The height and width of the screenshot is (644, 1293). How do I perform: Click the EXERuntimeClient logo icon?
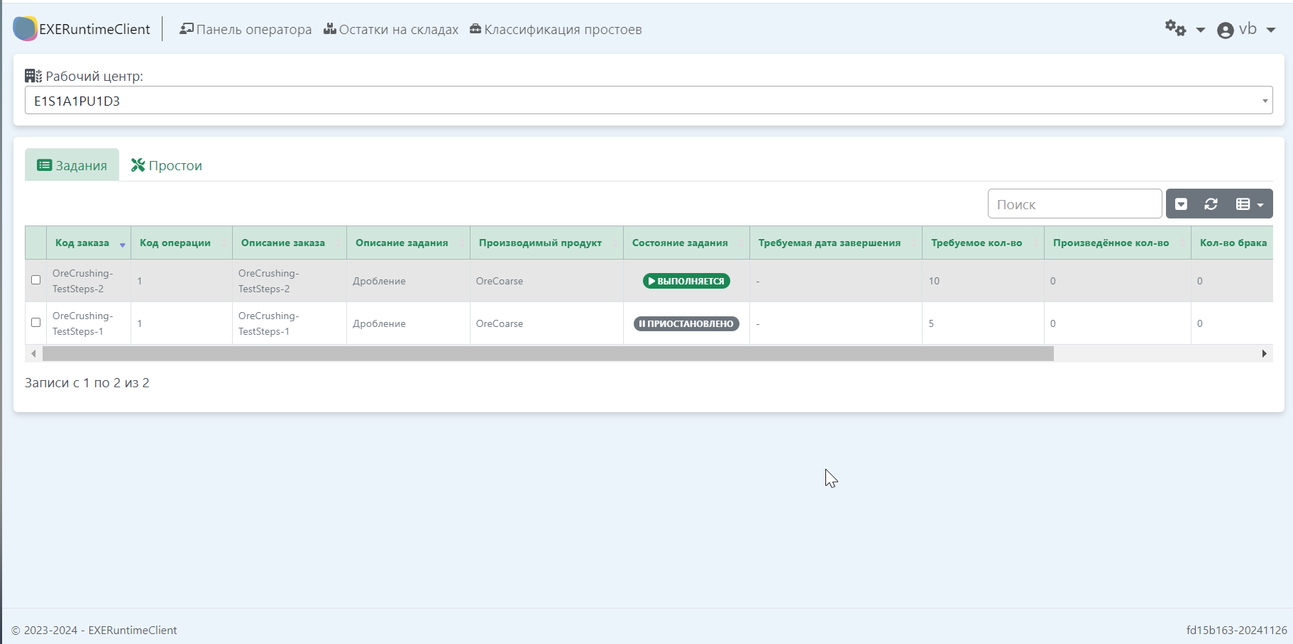coord(25,29)
